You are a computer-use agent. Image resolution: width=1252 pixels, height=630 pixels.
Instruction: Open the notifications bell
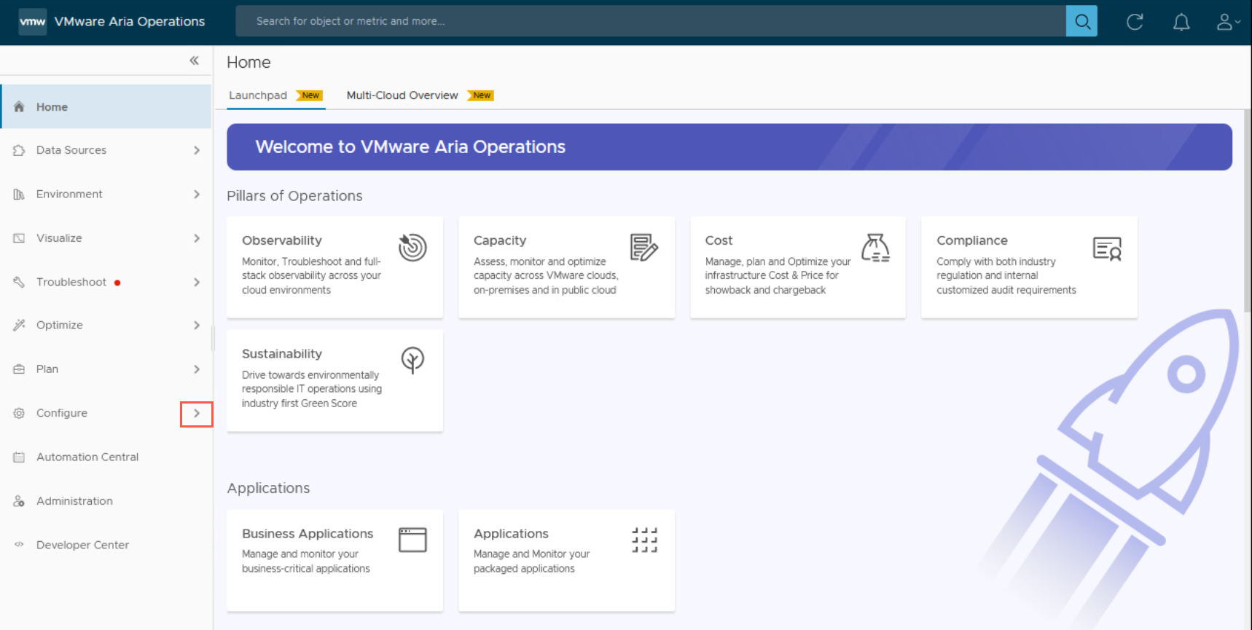click(x=1181, y=23)
